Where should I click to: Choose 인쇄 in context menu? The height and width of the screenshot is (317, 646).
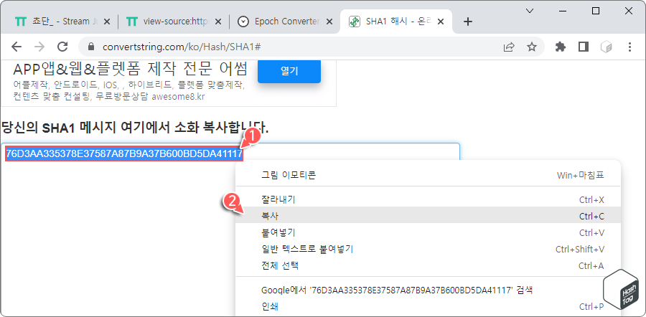point(428,306)
